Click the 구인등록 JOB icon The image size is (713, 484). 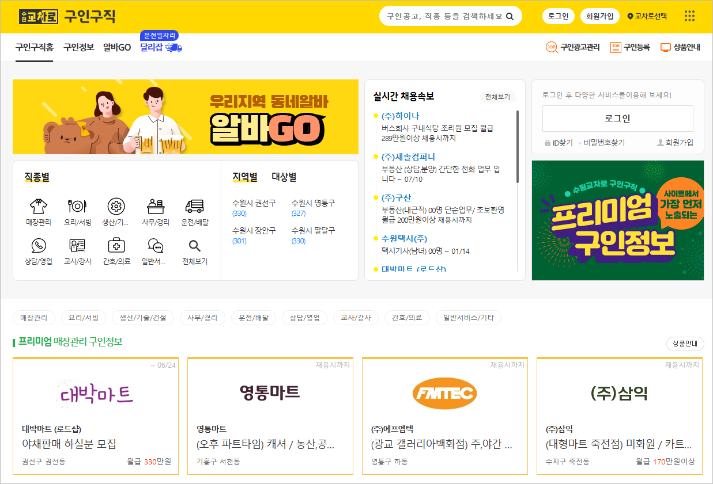616,47
